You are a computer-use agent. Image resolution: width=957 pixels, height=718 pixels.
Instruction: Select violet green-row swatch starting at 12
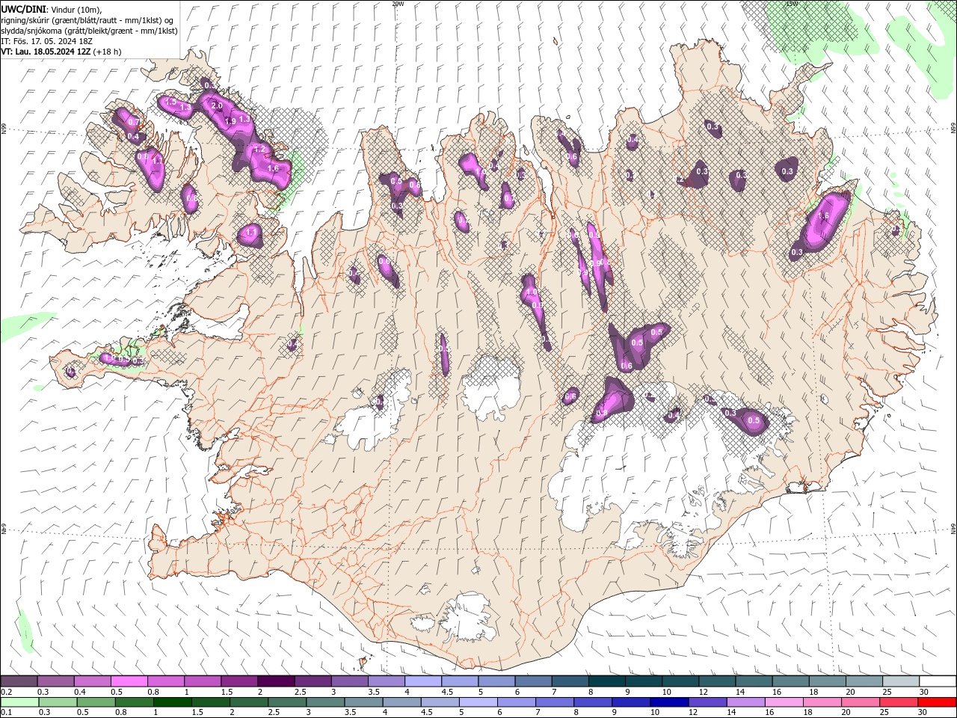tap(707, 702)
